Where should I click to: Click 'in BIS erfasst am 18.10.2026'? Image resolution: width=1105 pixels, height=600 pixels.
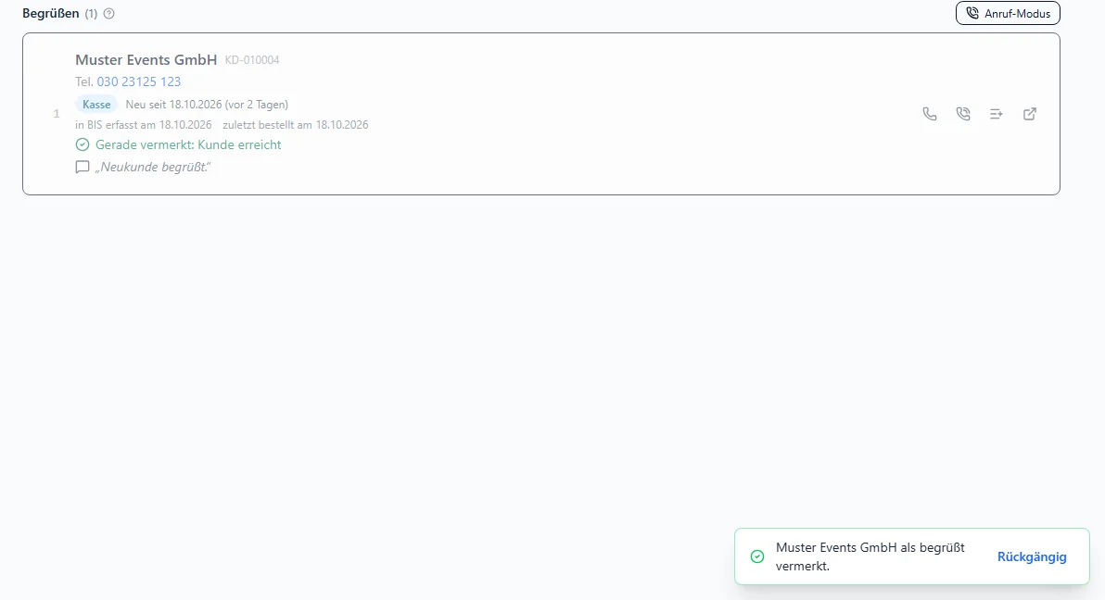[x=144, y=125]
